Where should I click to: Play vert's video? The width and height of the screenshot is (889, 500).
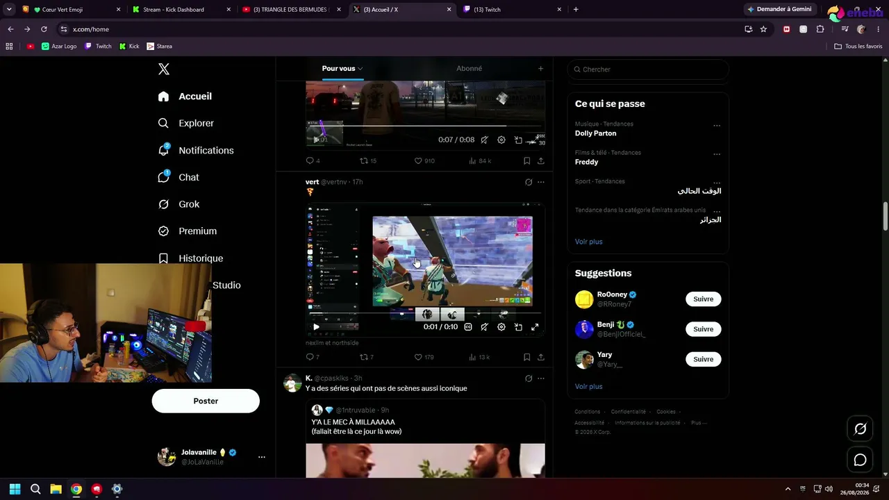click(316, 327)
